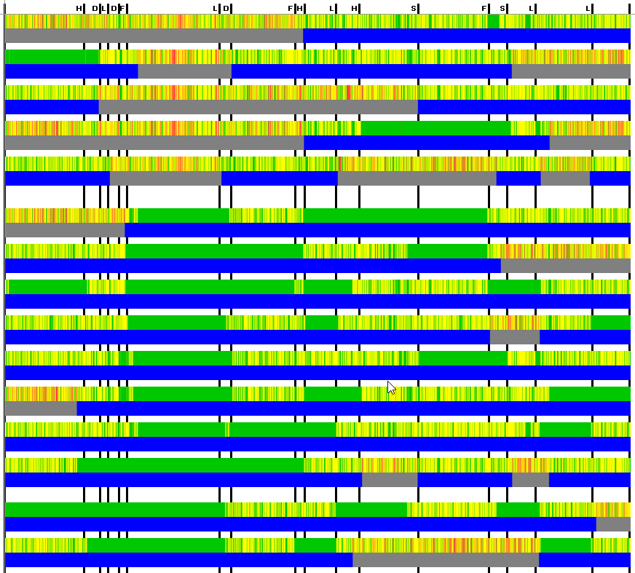
Task: Click the long gray segment in the third row
Action: (x=259, y=107)
